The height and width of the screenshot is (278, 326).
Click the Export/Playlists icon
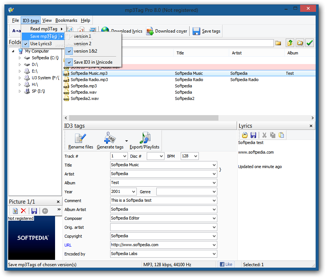tap(145, 138)
